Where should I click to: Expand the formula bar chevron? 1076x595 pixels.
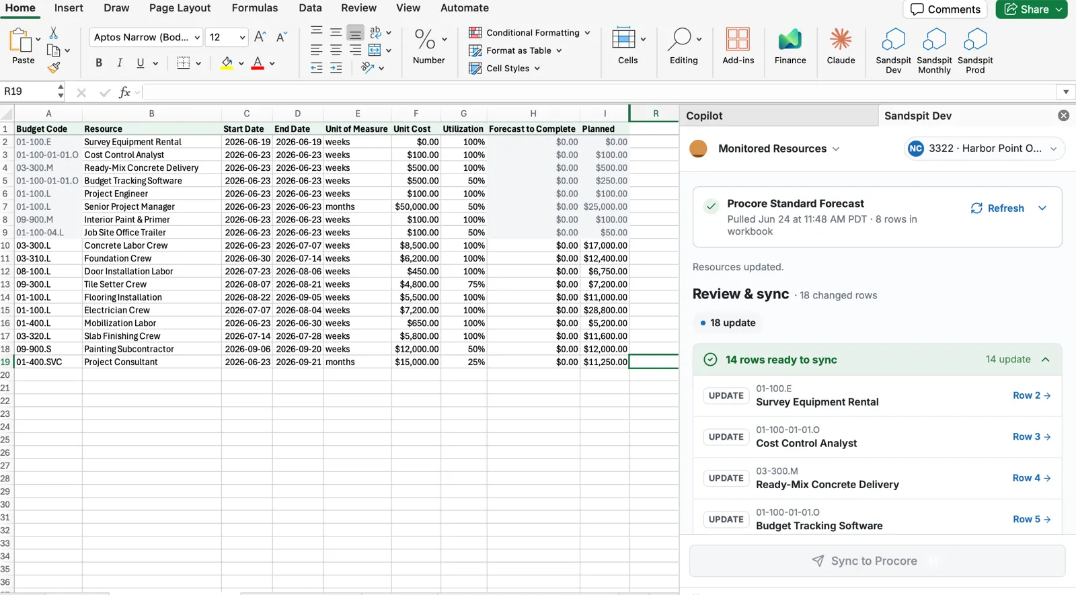click(1066, 92)
